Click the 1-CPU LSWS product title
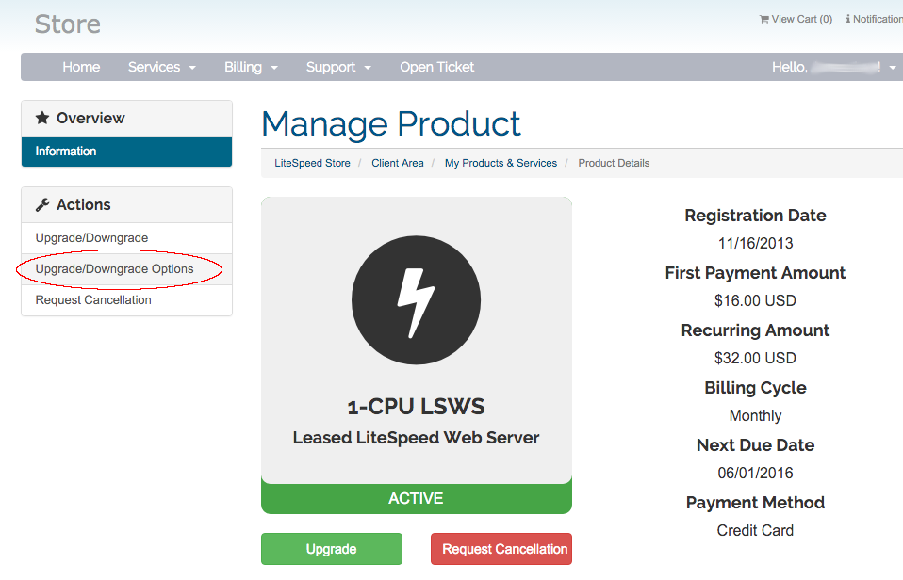903x580 pixels. [x=416, y=407]
